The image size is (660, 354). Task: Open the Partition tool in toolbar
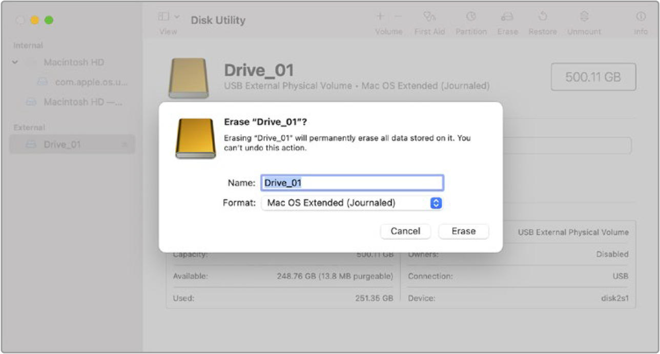(x=471, y=17)
